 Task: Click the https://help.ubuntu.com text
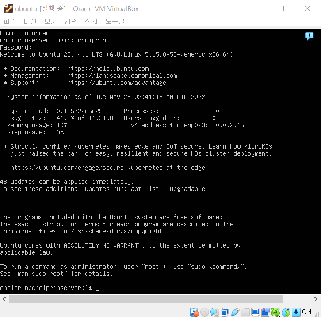[108, 69]
